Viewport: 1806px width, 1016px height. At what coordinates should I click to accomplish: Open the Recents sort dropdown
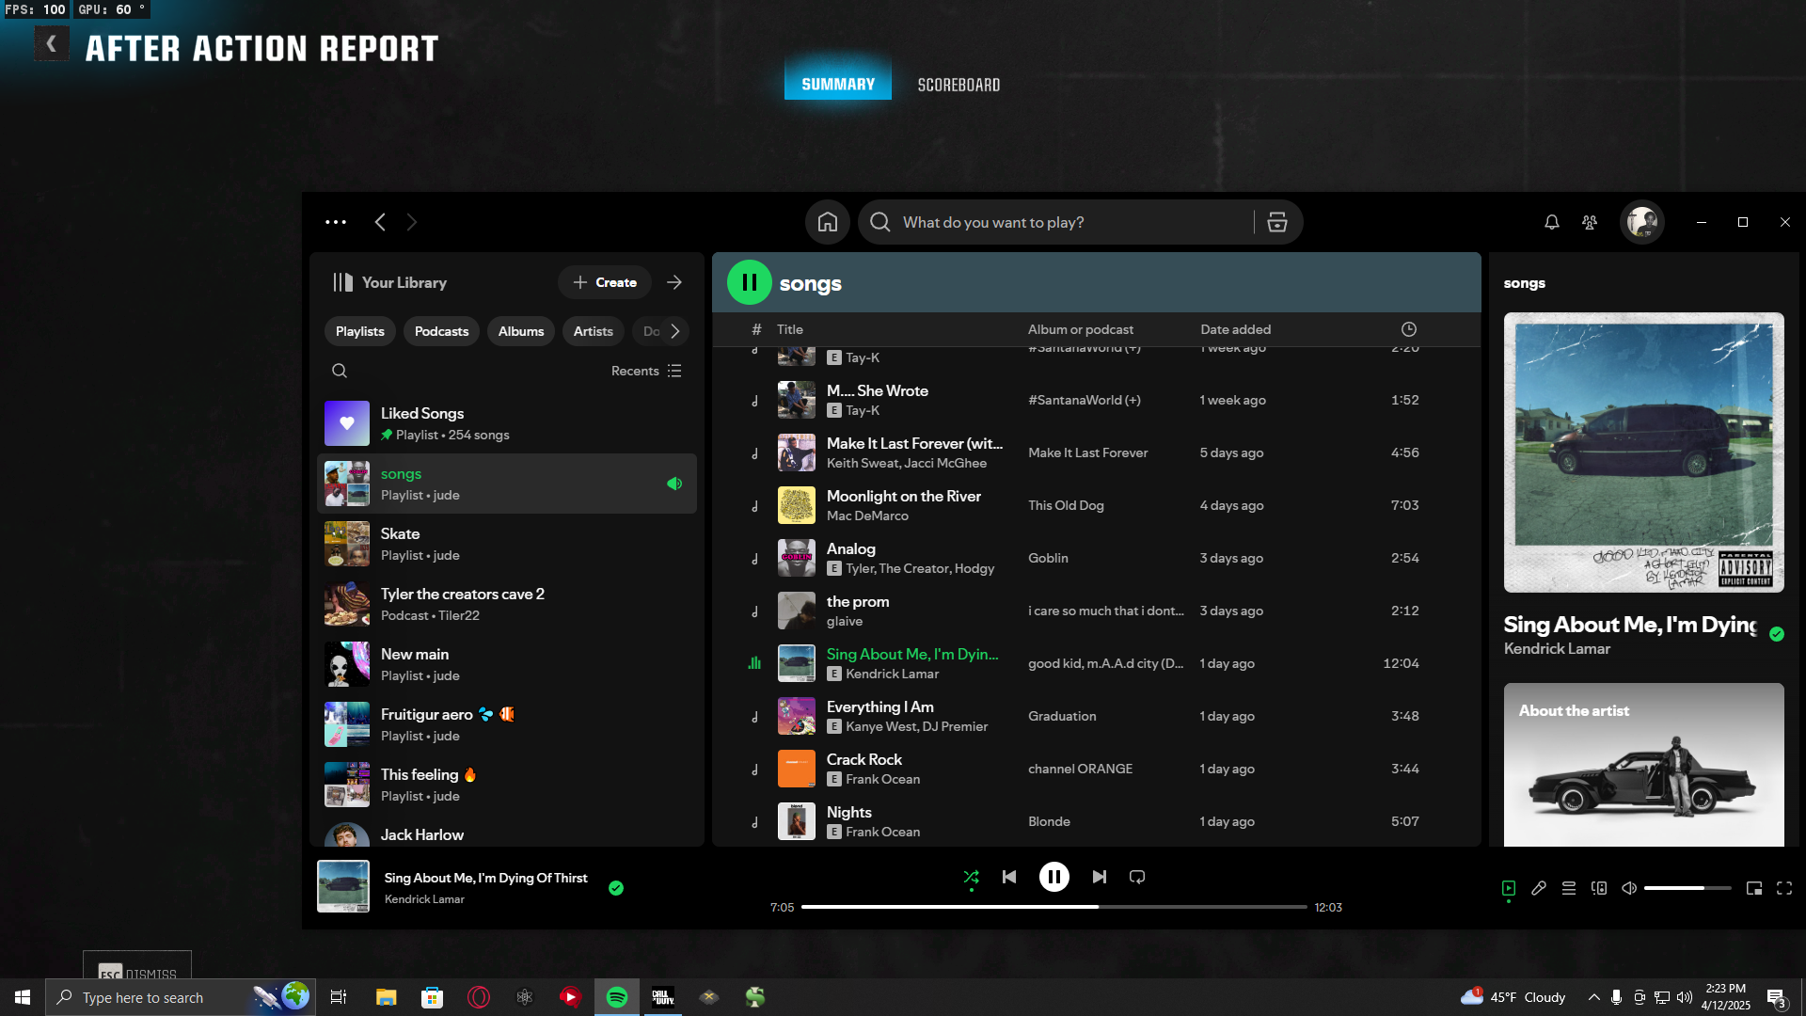click(646, 371)
